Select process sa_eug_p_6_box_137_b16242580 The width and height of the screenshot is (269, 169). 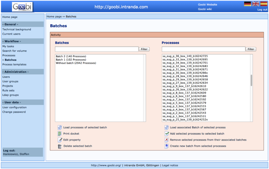(184, 96)
